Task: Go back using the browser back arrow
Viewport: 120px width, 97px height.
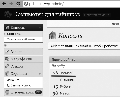Action: (x=4, y=4)
